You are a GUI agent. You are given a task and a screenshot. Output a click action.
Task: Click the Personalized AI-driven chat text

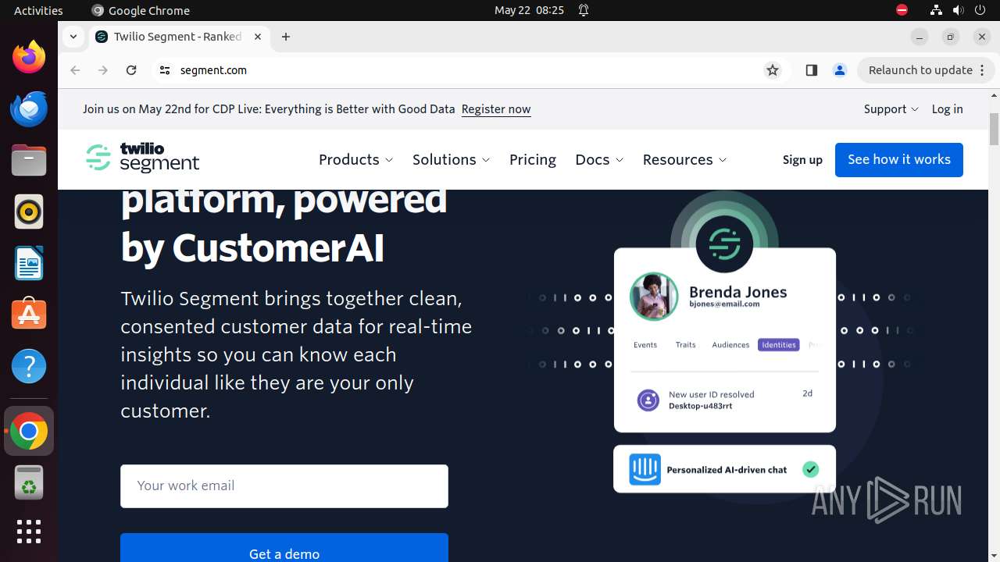[727, 470]
